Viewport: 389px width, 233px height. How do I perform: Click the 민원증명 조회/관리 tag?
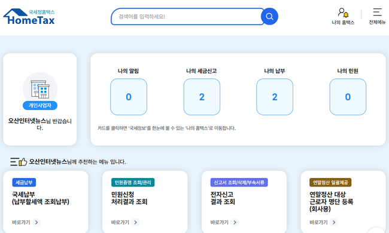pyautogui.click(x=133, y=182)
